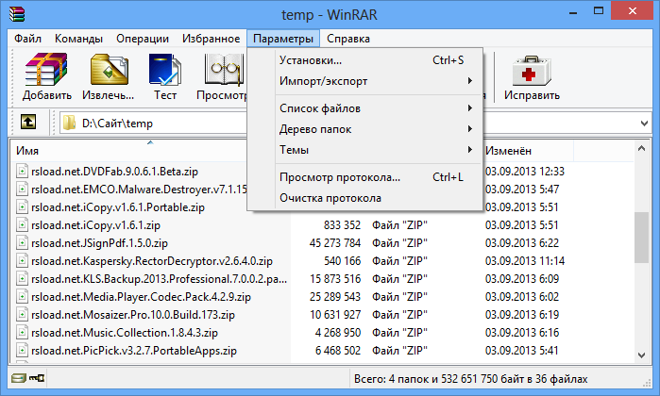Go up one folder level arrow
This screenshot has width=660, height=396.
28,123
